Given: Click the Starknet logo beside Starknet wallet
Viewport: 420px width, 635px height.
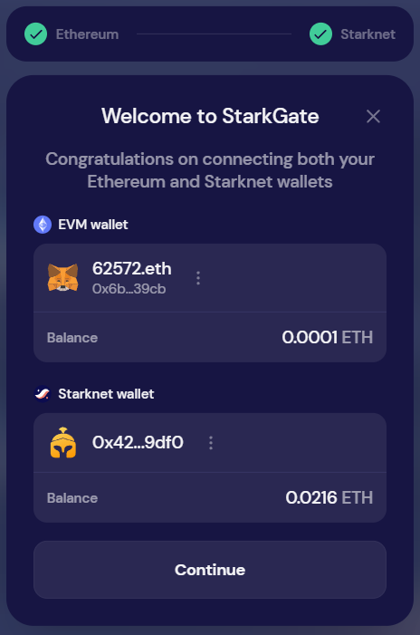Looking at the screenshot, I should pos(43,394).
